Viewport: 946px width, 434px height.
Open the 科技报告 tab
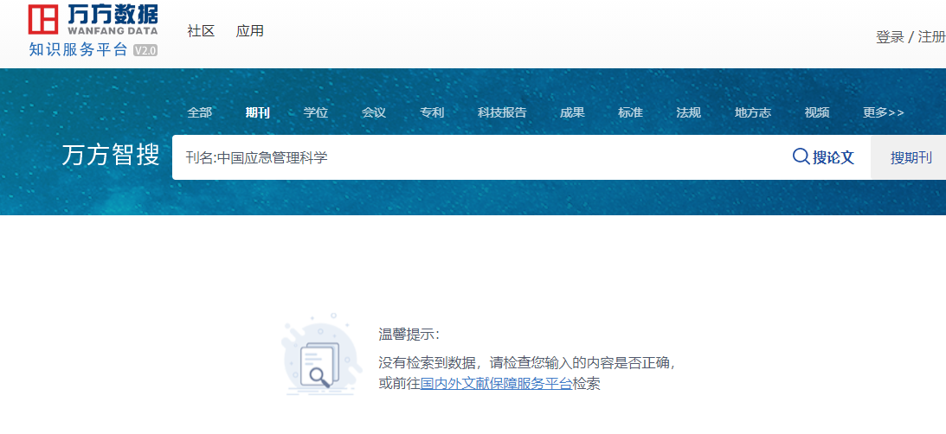(502, 112)
